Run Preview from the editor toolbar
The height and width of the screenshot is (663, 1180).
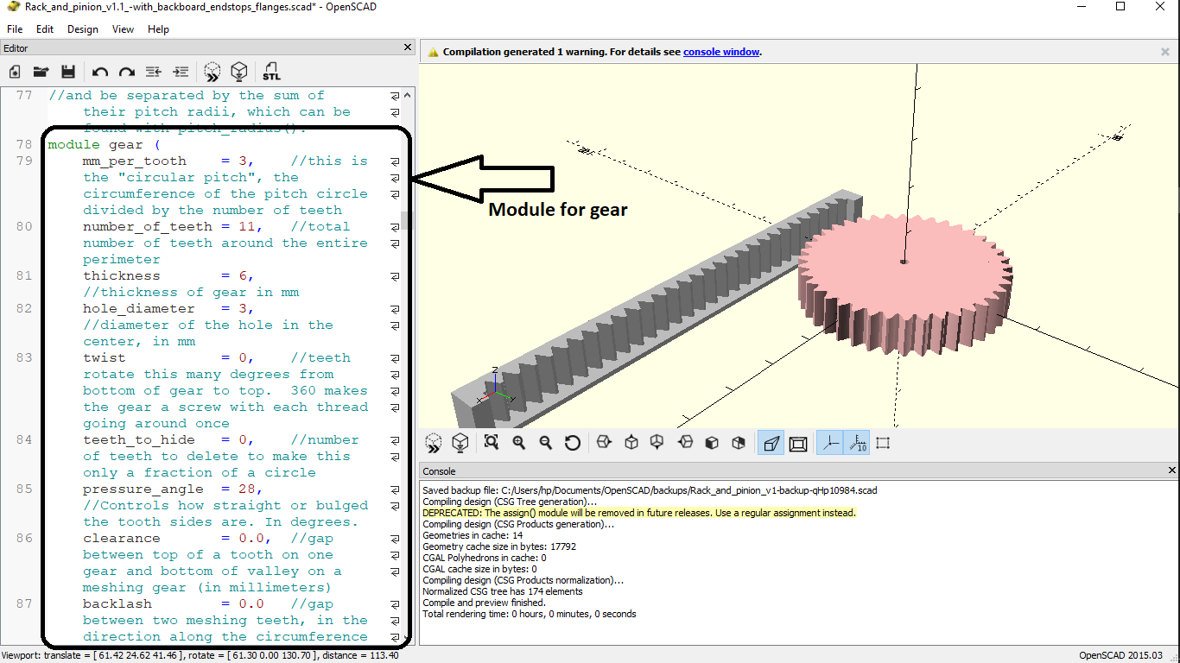pyautogui.click(x=213, y=72)
